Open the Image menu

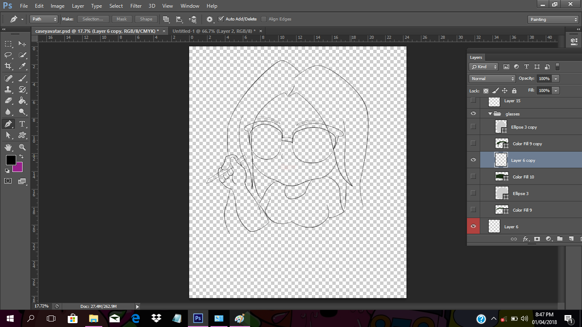pyautogui.click(x=58, y=6)
